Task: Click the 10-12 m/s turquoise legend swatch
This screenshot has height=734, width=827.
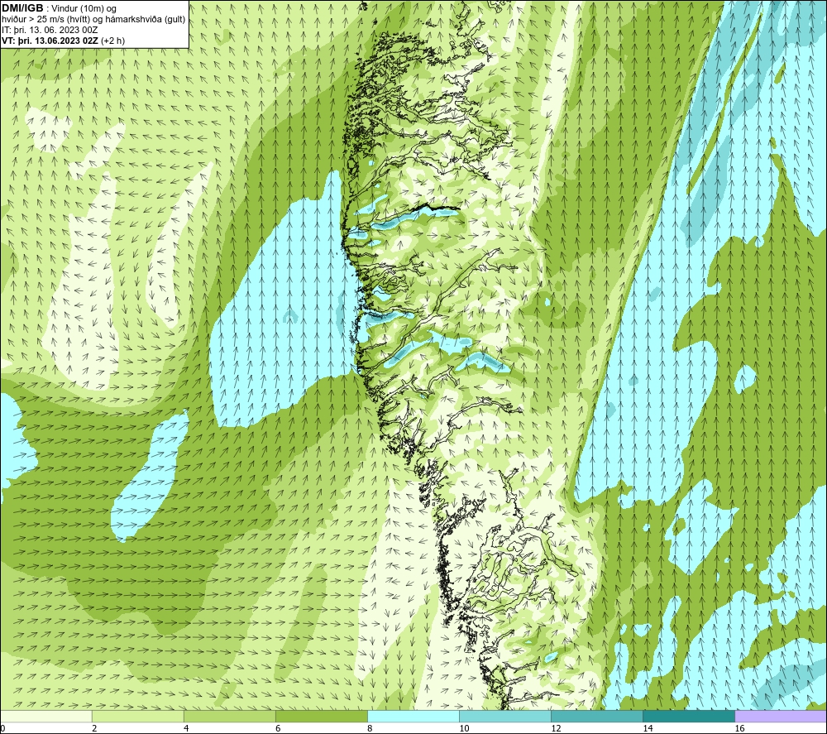Action: coord(505,716)
